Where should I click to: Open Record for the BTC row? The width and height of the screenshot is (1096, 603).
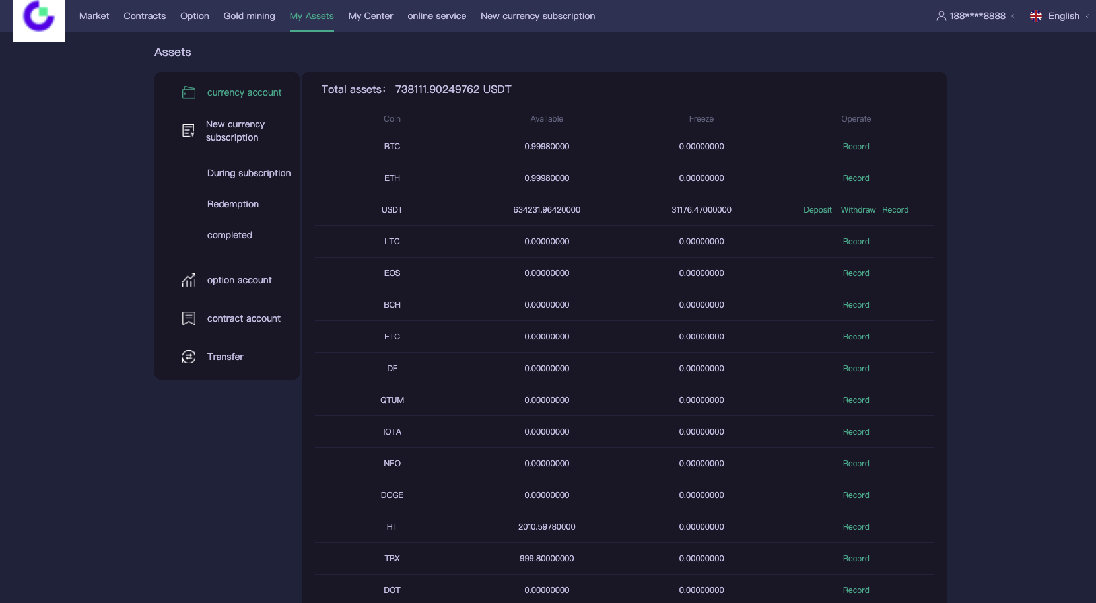856,147
